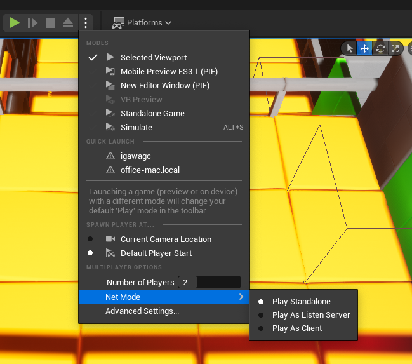The height and width of the screenshot is (364, 412).
Task: Select Play As Listen Server
Action: click(310, 314)
